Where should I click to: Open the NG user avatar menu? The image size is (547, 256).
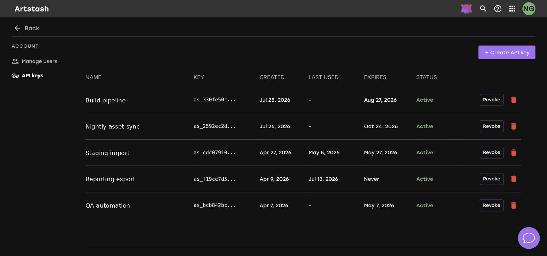pyautogui.click(x=529, y=9)
